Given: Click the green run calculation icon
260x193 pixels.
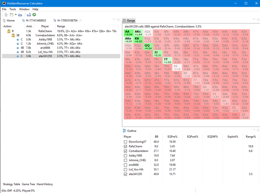Looking at the screenshot, I should [34, 14].
